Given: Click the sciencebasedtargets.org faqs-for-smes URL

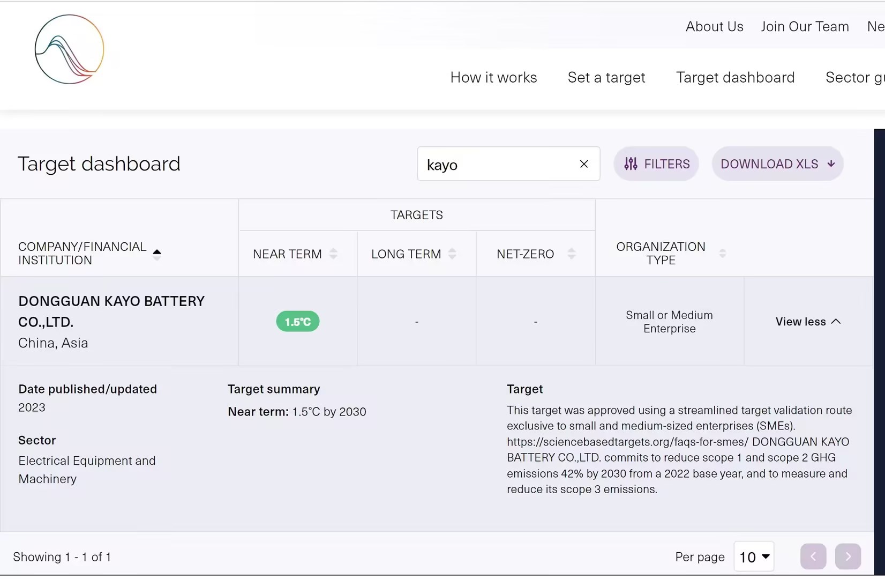Looking at the screenshot, I should [x=627, y=442].
